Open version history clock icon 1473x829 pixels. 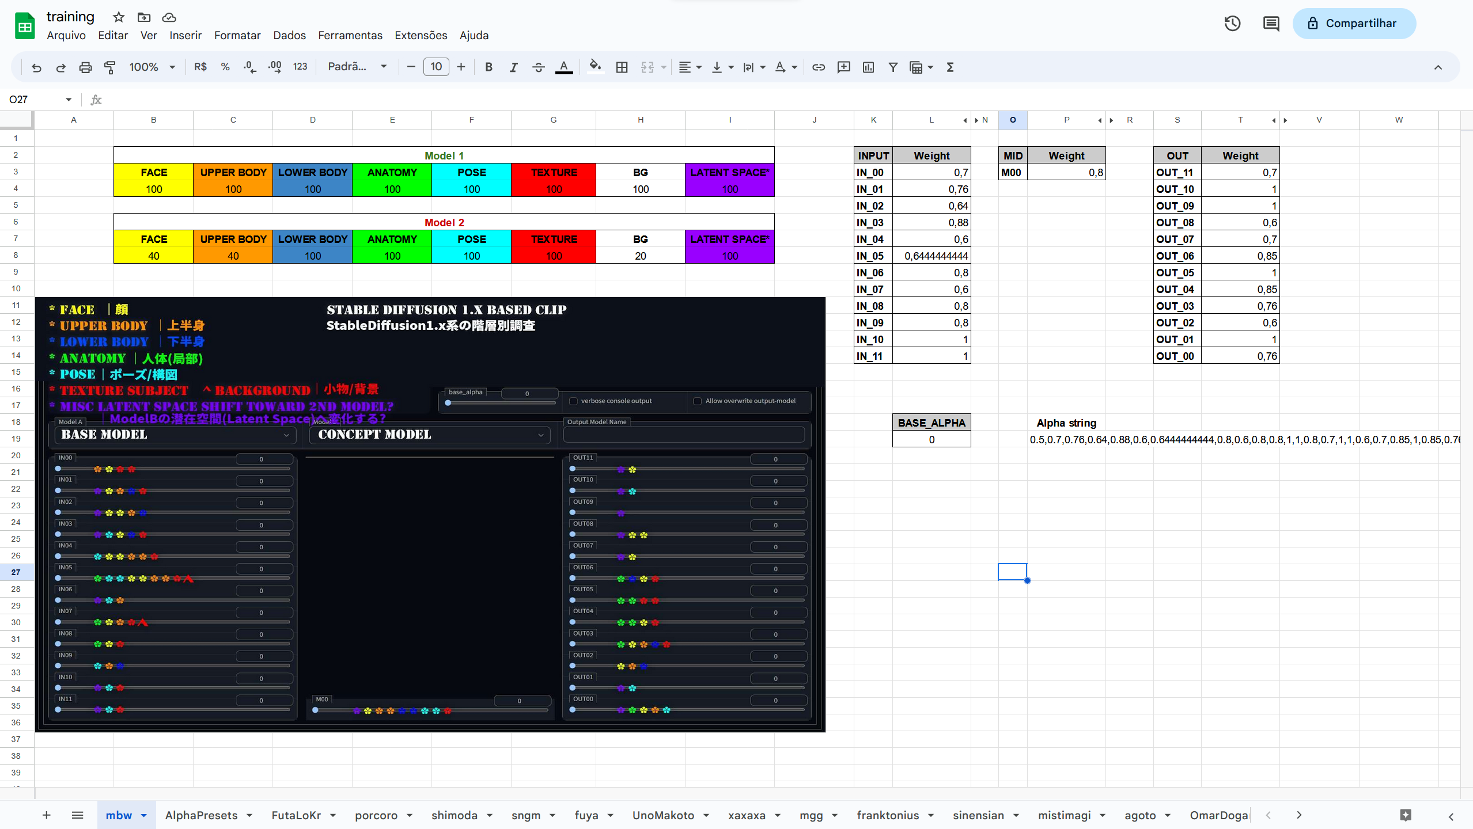[1232, 24]
